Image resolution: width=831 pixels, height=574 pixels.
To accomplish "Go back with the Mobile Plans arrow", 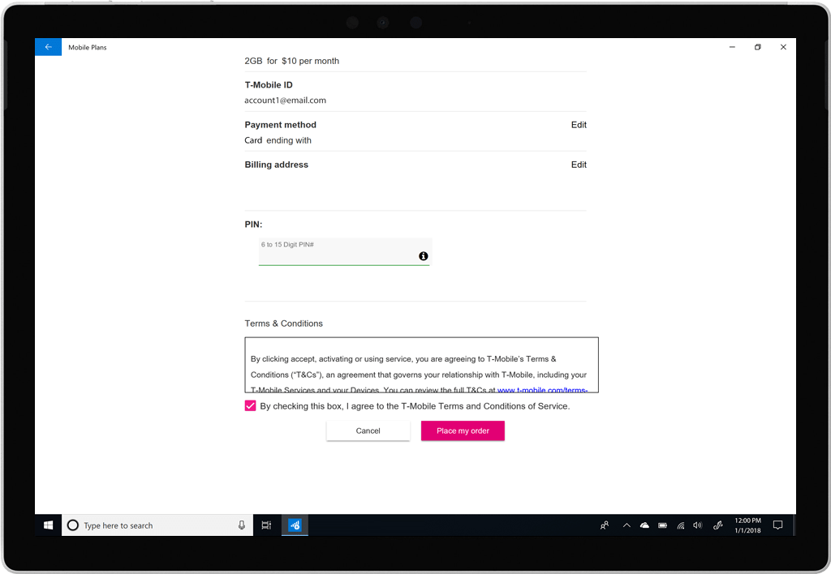I will click(48, 47).
